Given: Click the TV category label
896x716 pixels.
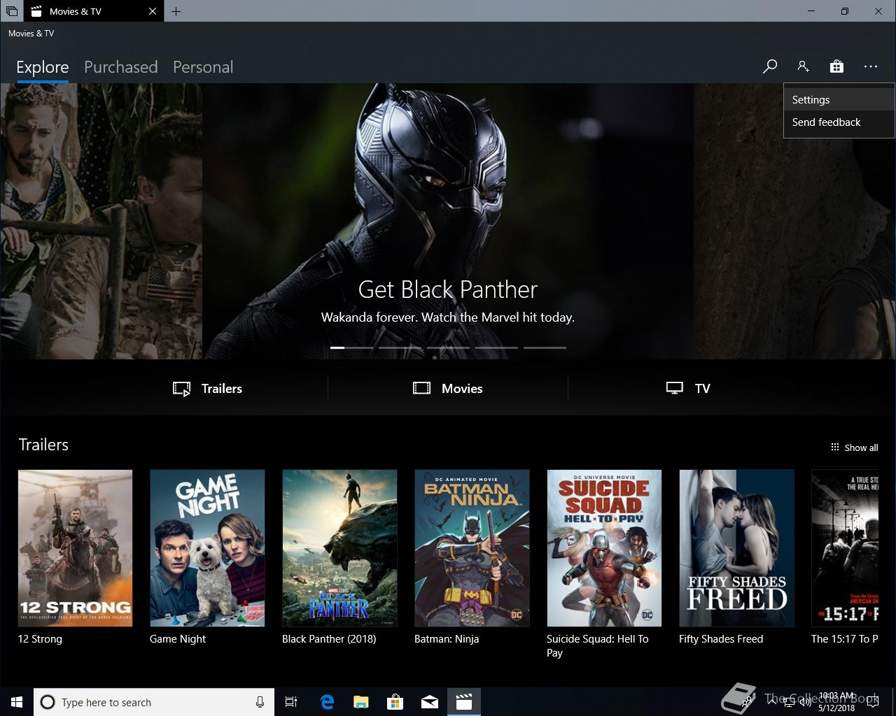Looking at the screenshot, I should (x=703, y=389).
